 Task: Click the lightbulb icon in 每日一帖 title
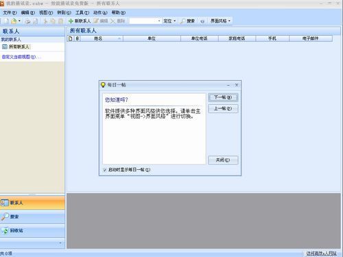[x=103, y=85]
